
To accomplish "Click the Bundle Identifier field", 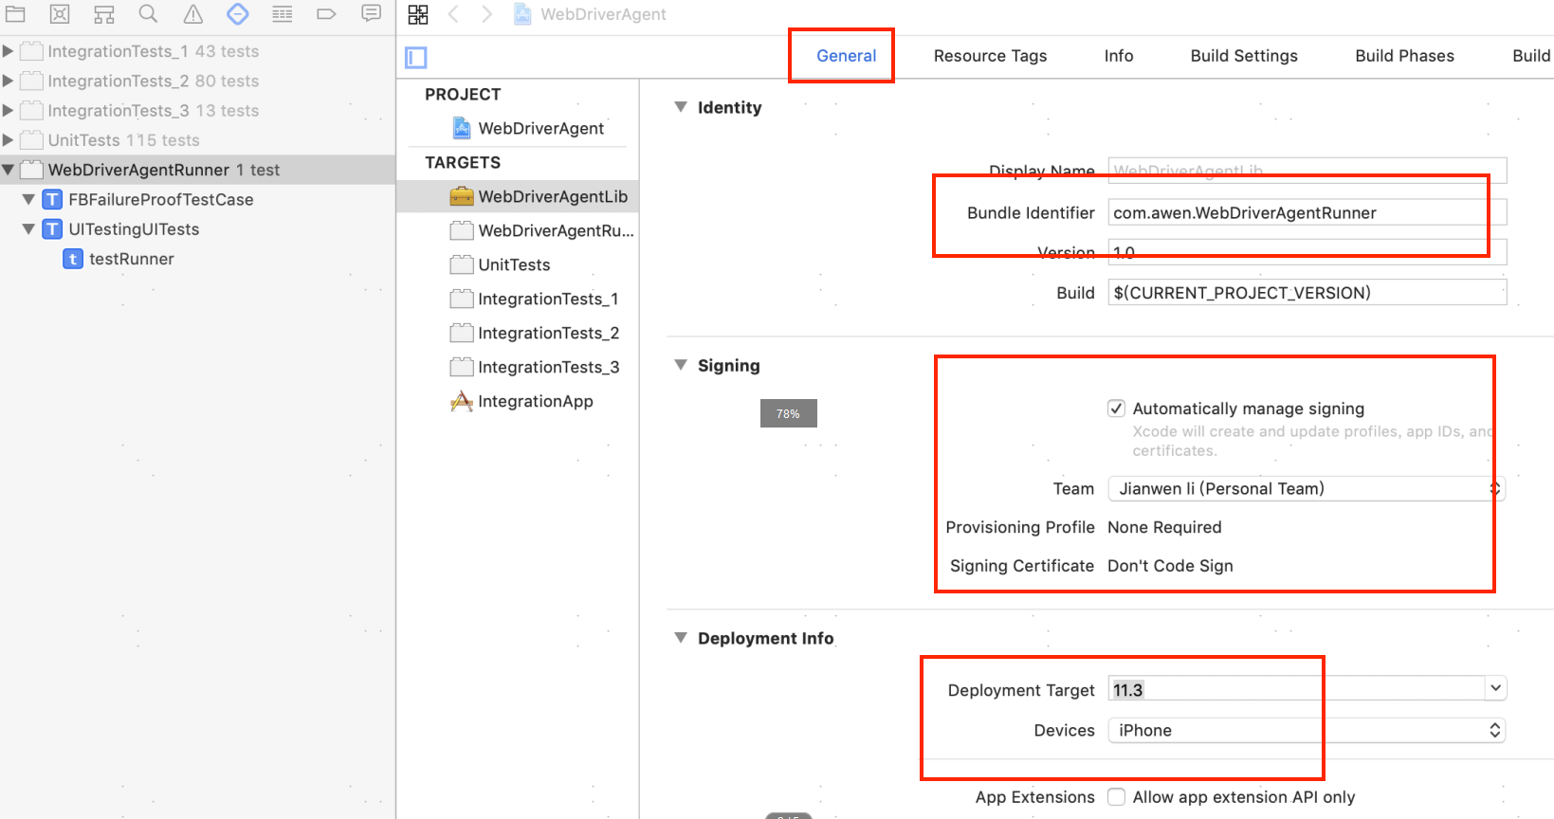I will (1307, 212).
